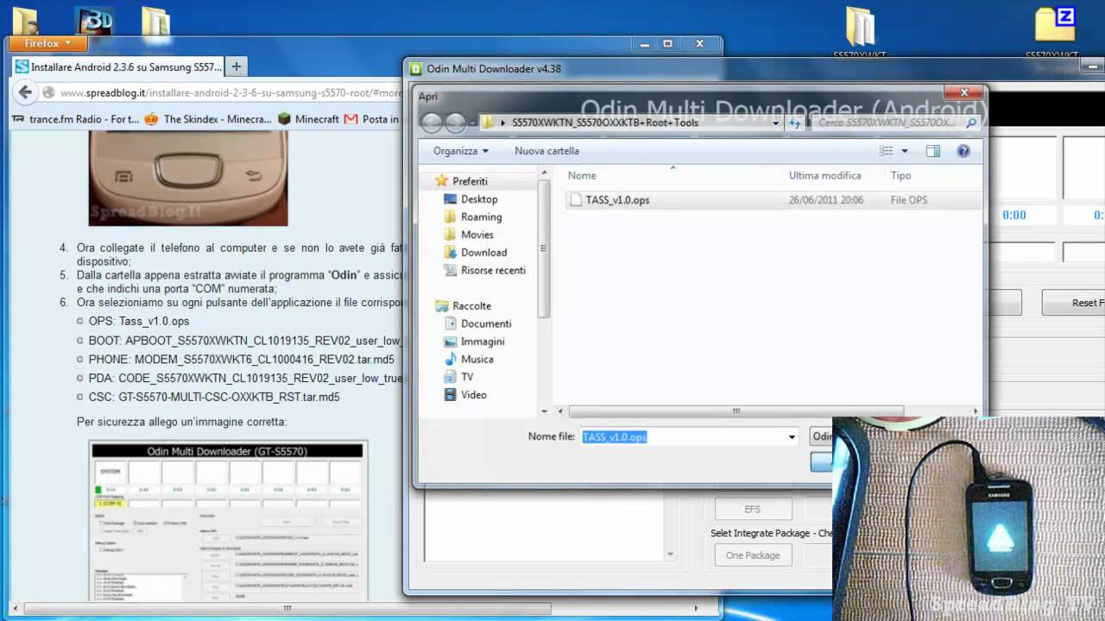This screenshot has width=1105, height=621.
Task: Open The Skindex bookmark
Action: pos(208,119)
